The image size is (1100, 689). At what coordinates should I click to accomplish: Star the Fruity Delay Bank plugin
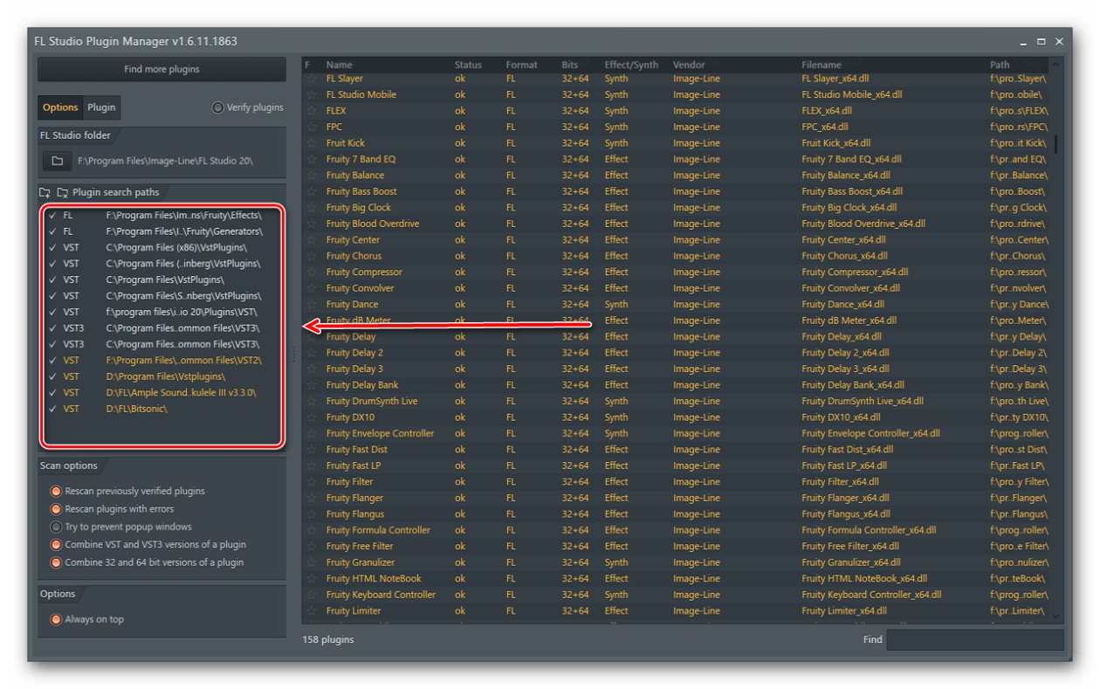pyautogui.click(x=311, y=385)
